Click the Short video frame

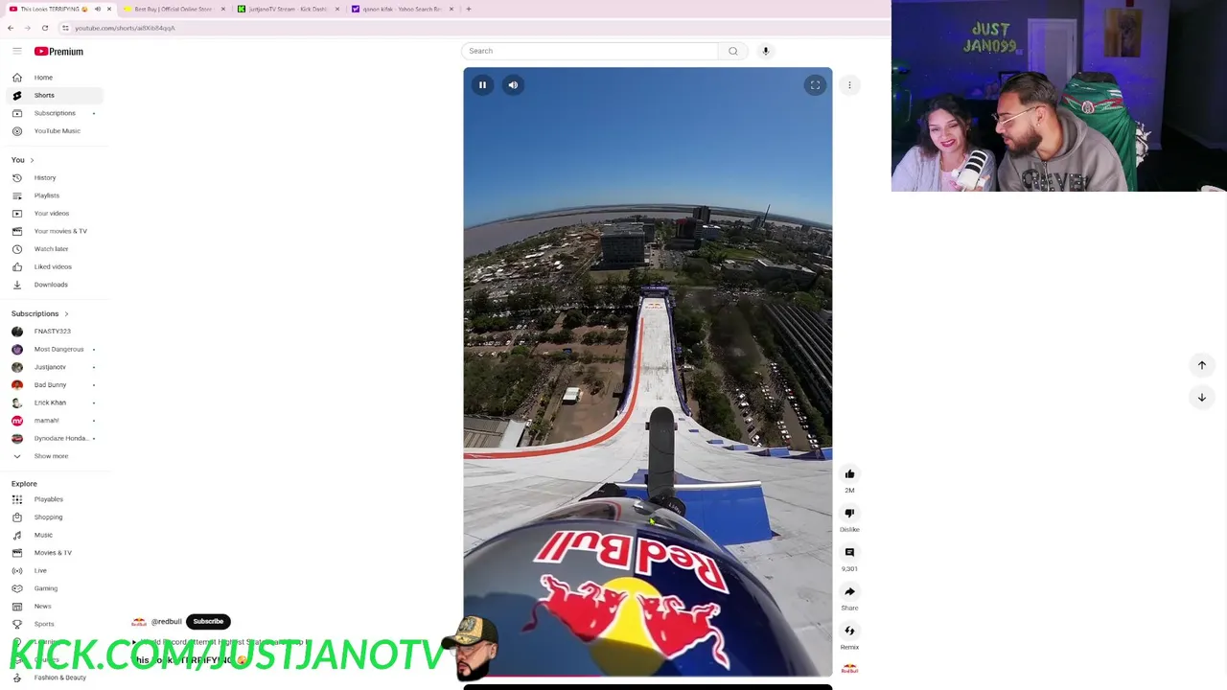pyautogui.click(x=648, y=372)
